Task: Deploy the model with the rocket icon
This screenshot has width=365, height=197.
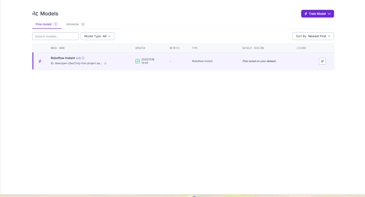Action: 322,61
